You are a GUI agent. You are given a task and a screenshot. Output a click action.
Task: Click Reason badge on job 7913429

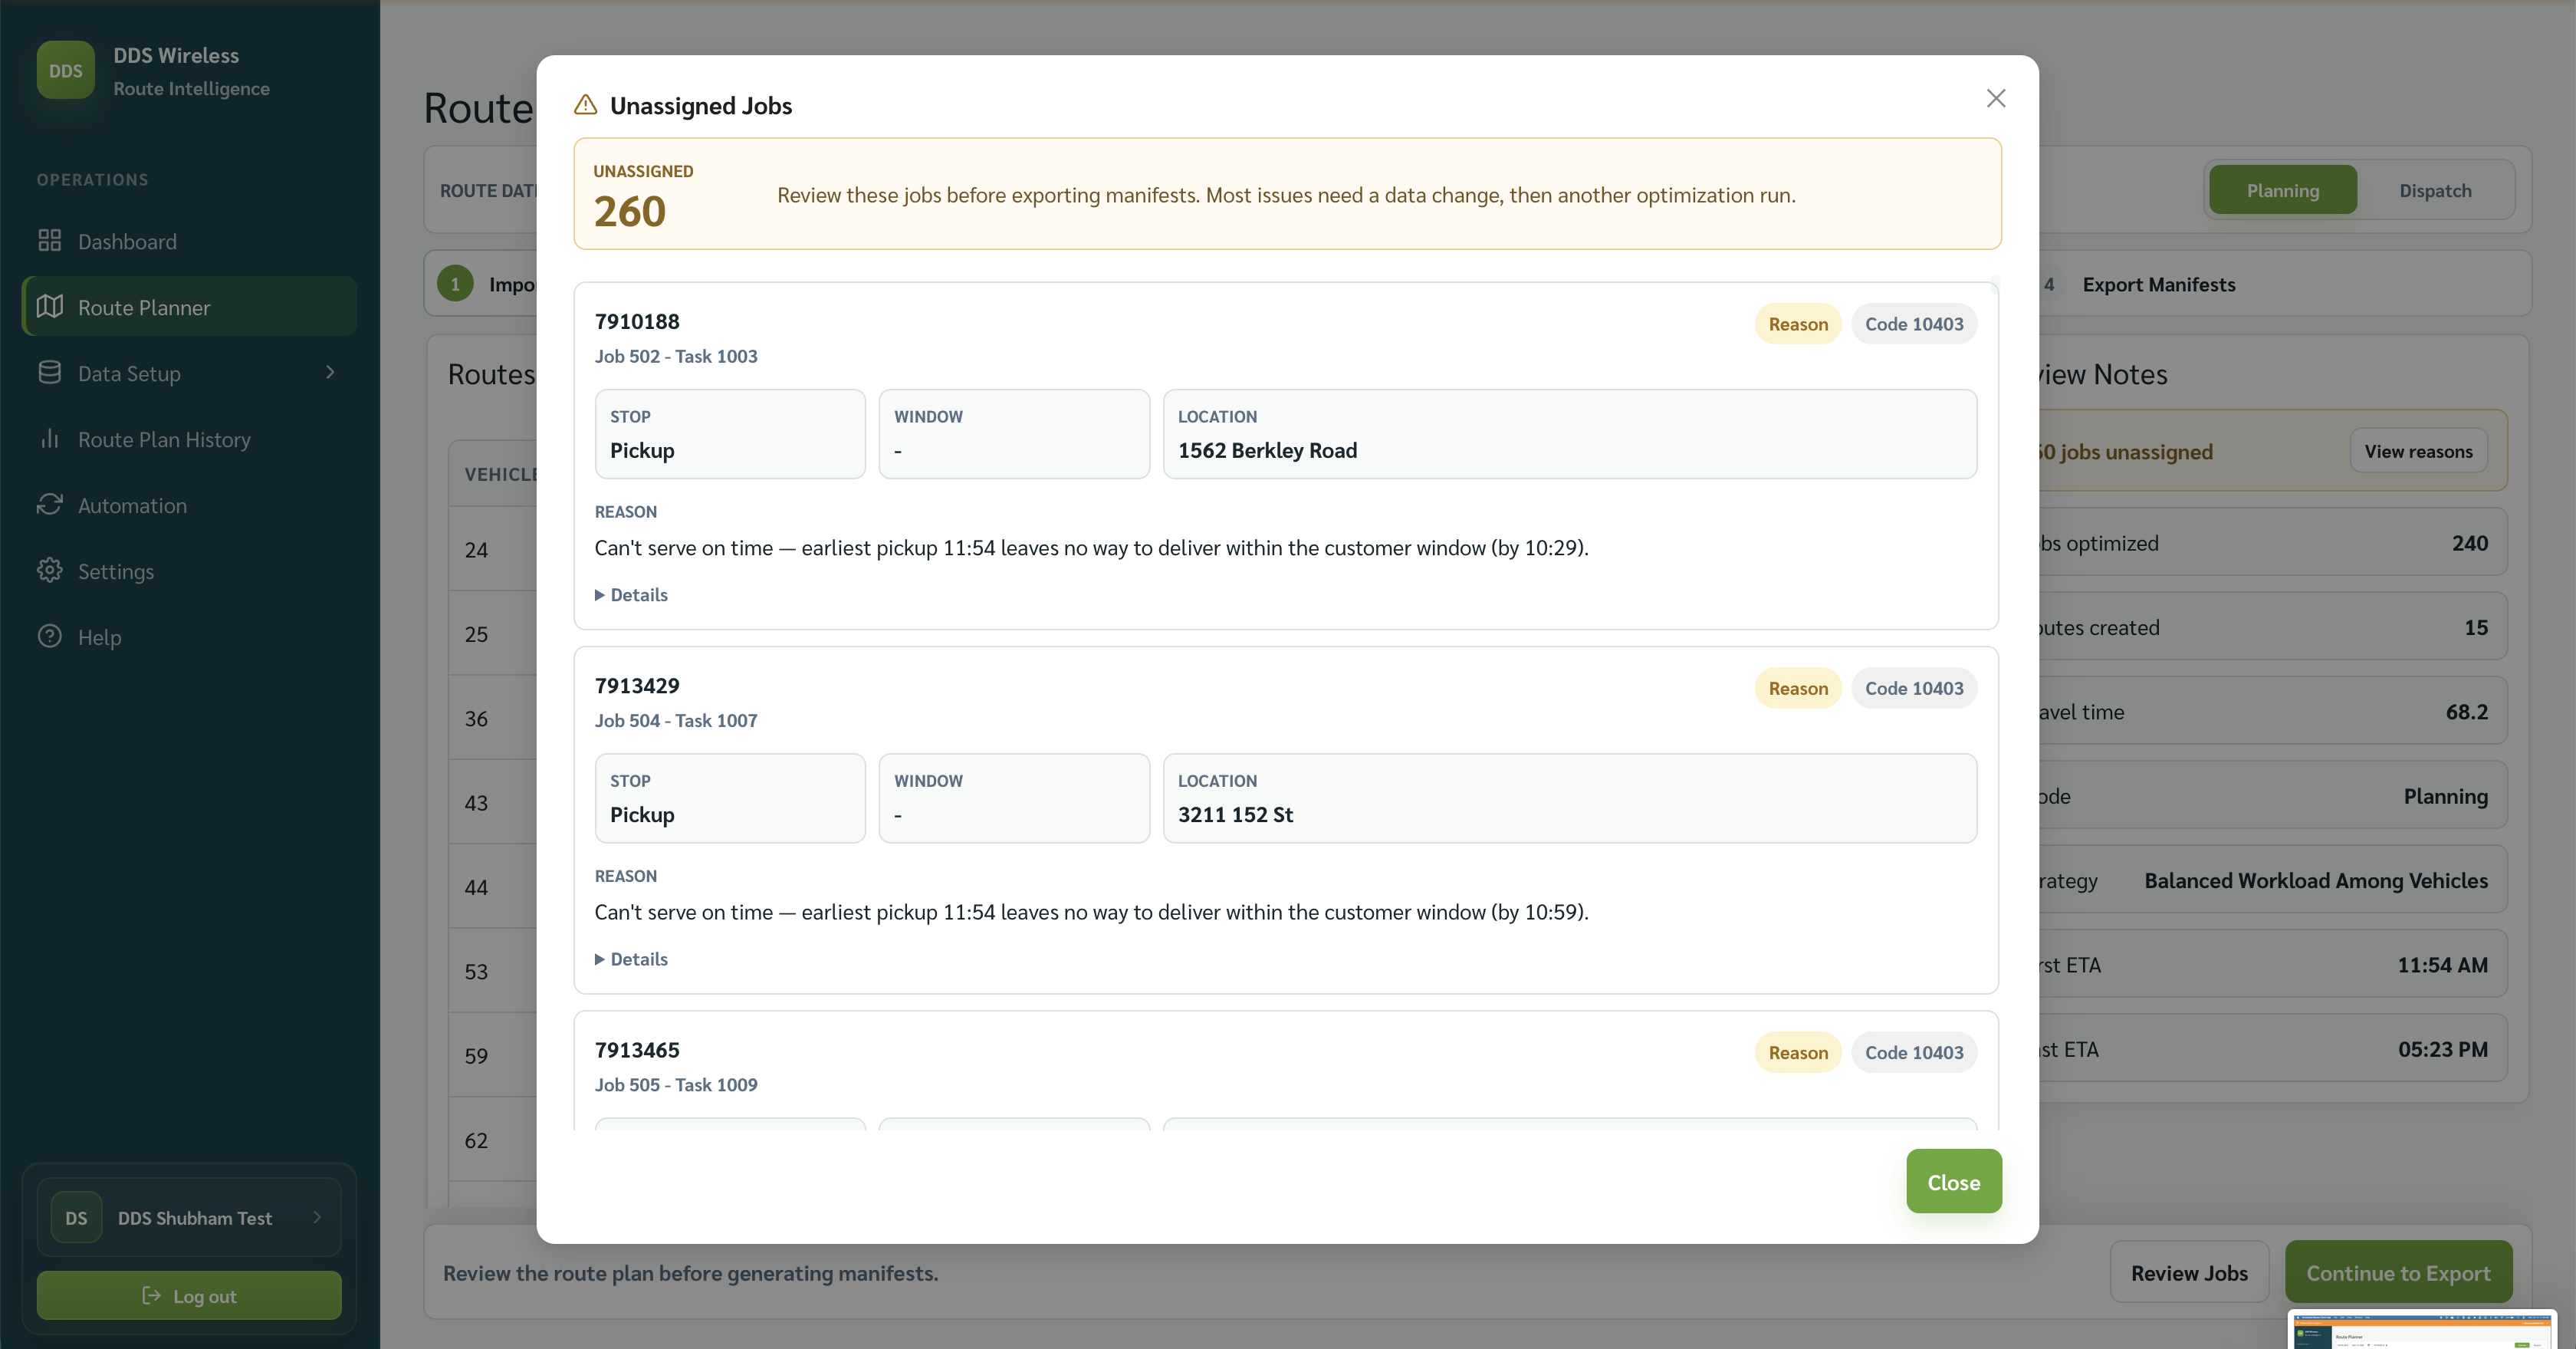(x=1798, y=688)
